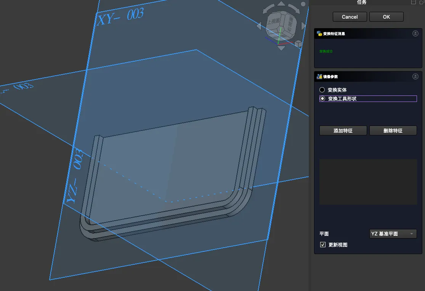This screenshot has width=425, height=291.
Task: Collapse the 镜像参数 section
Action: pyautogui.click(x=415, y=76)
